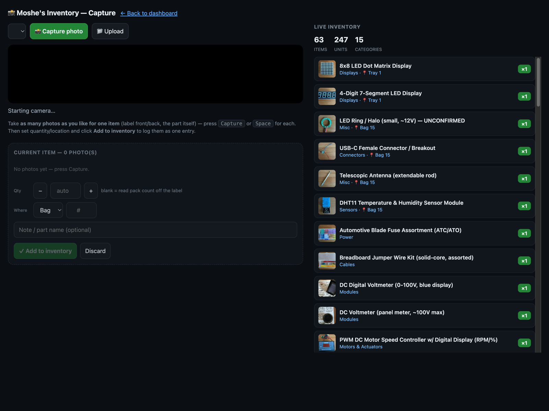549x411 pixels.
Task: Click x1 badge on DC Digital Voltmeter
Action: click(524, 288)
